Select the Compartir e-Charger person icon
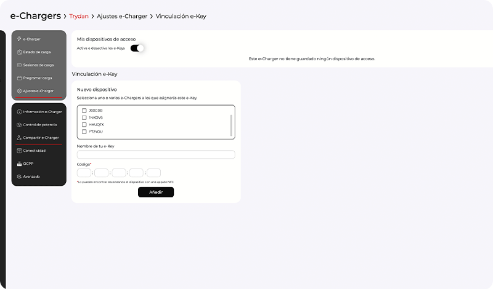Image resolution: width=493 pixels, height=289 pixels. click(x=20, y=138)
